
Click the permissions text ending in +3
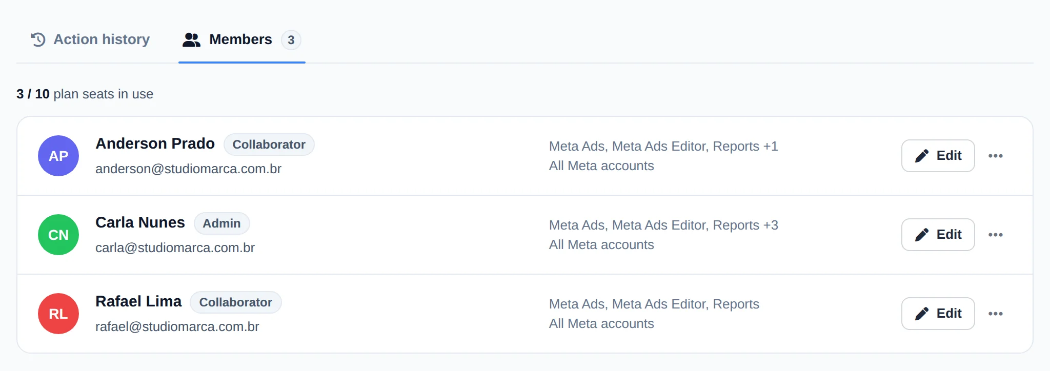pyautogui.click(x=663, y=225)
